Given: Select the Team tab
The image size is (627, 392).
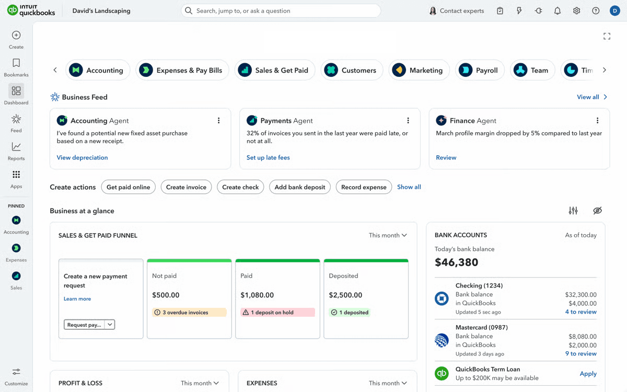Looking at the screenshot, I should point(532,70).
